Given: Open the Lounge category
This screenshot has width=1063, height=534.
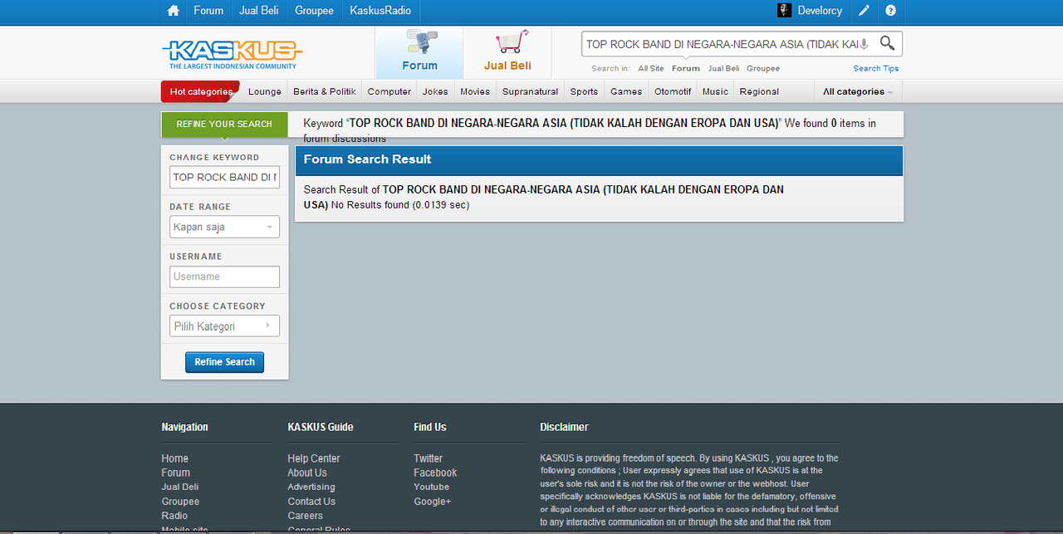Looking at the screenshot, I should pyautogui.click(x=265, y=91).
